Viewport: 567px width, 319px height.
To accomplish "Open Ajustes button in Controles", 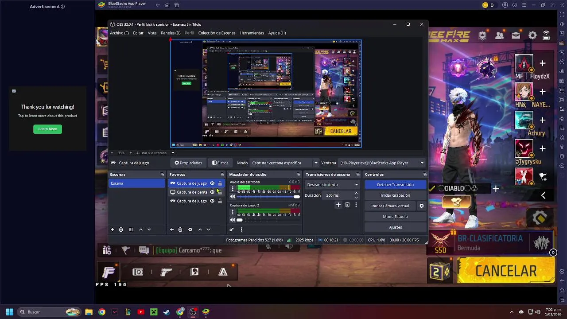I will (395, 227).
